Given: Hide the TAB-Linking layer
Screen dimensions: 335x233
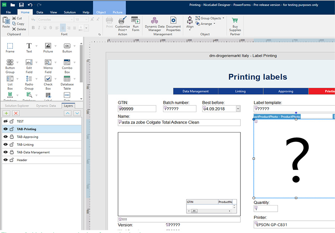Looking at the screenshot, I should (6, 144).
